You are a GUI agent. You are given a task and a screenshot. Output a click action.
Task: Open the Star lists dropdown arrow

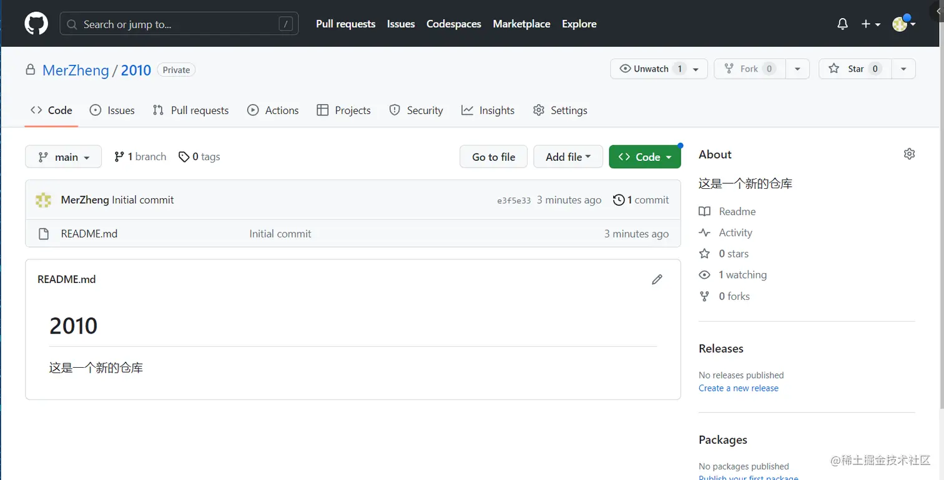(903, 69)
